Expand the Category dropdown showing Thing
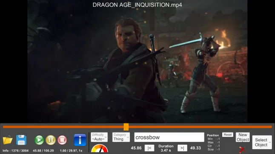The image size is (275, 154). [121, 137]
